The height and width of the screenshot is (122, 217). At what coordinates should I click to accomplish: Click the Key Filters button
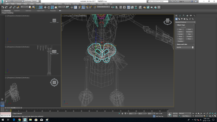[186, 116]
